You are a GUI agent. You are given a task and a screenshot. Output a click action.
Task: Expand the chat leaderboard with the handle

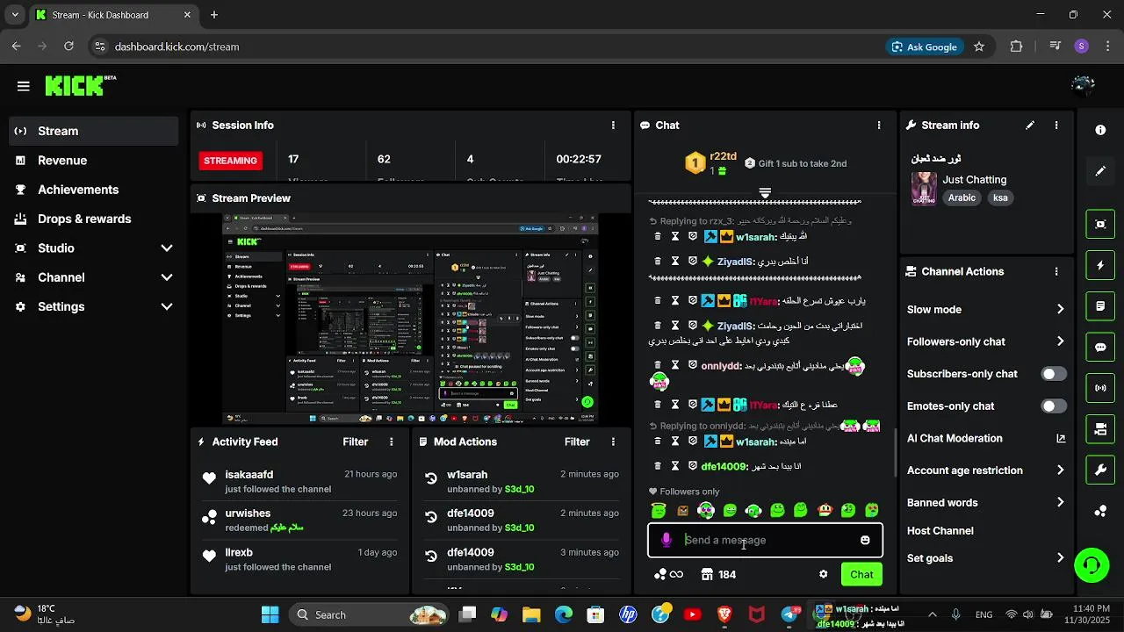(765, 192)
